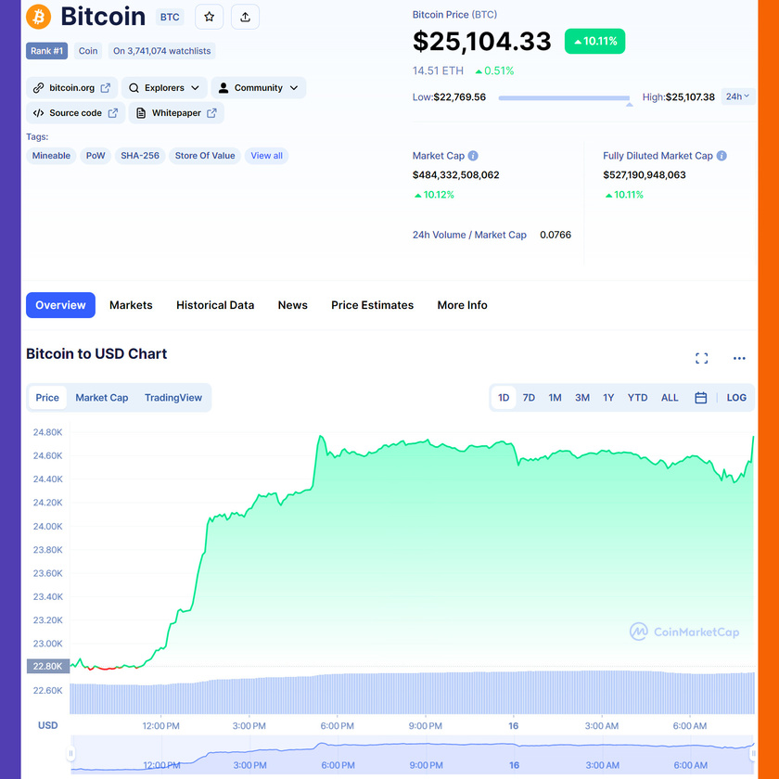Open the chart three-dots options menu
Viewport: 779px width, 779px height.
pos(739,358)
